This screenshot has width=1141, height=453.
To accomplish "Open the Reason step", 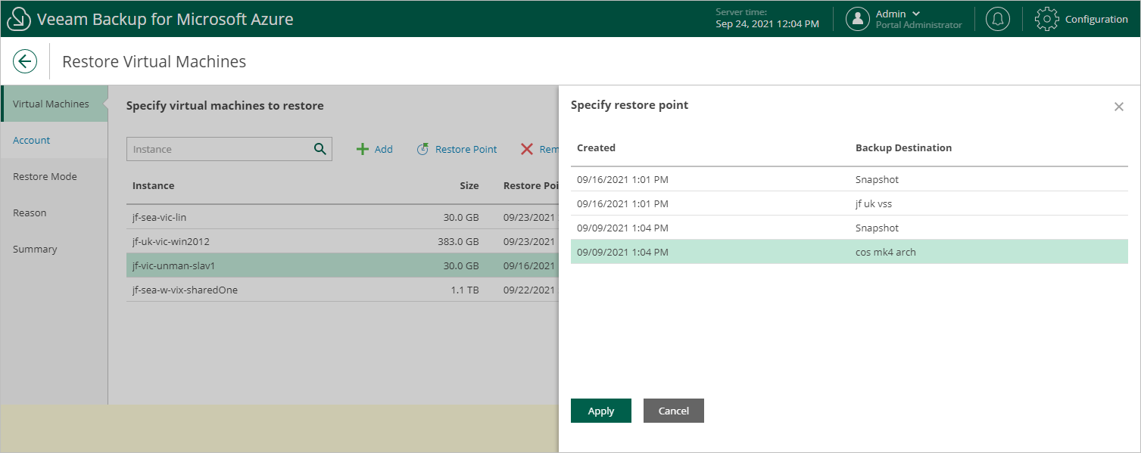I will click(x=55, y=213).
